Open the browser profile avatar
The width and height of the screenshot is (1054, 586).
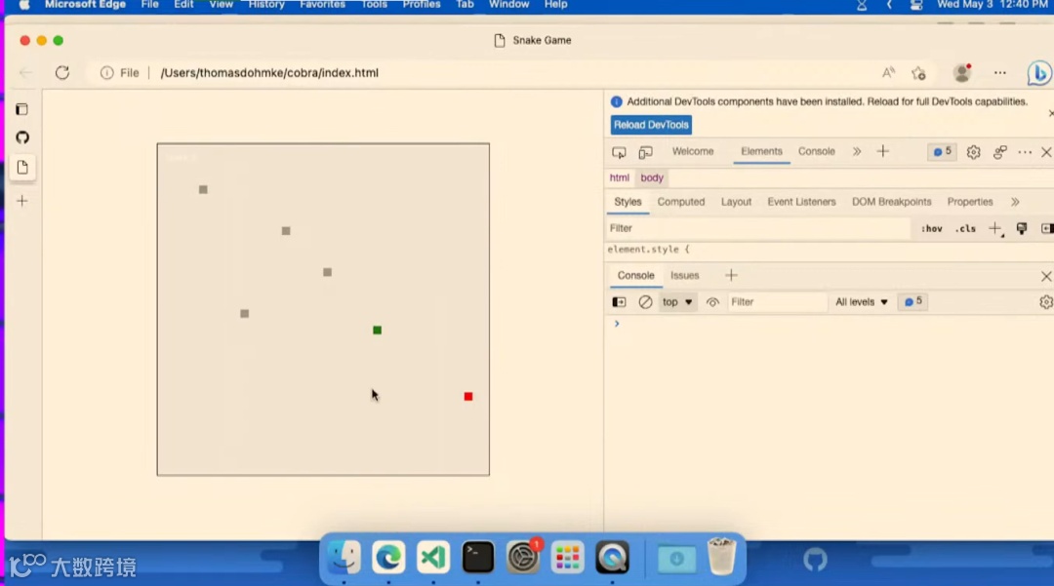[962, 72]
